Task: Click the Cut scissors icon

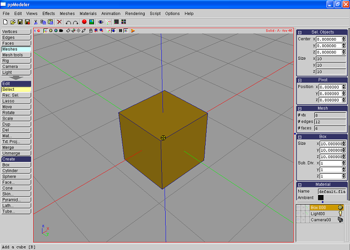Action: 36,22
